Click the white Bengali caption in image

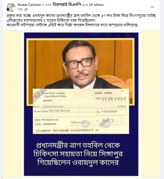pos(78,154)
